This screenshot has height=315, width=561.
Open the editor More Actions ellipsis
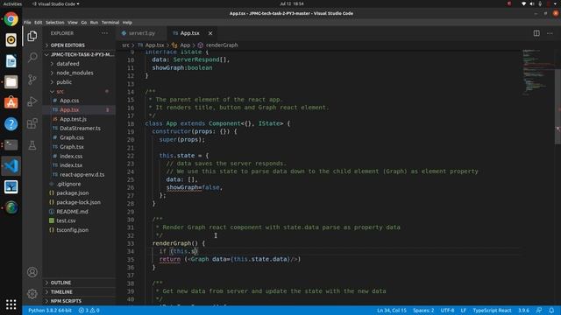click(x=550, y=33)
